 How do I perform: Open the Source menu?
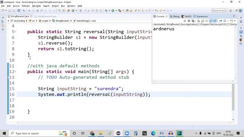click(16, 6)
